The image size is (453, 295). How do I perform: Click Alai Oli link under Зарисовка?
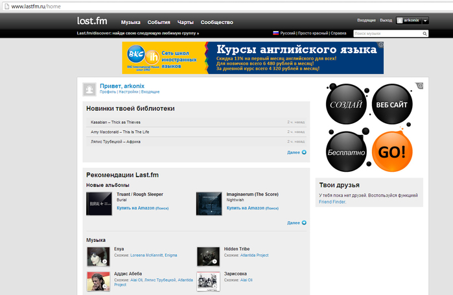[x=246, y=280]
